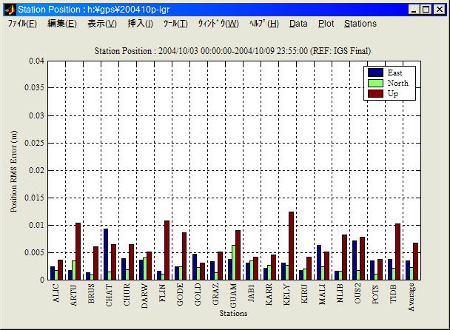450x330 pixels.
Task: Expand the Data menu
Action: click(x=298, y=24)
